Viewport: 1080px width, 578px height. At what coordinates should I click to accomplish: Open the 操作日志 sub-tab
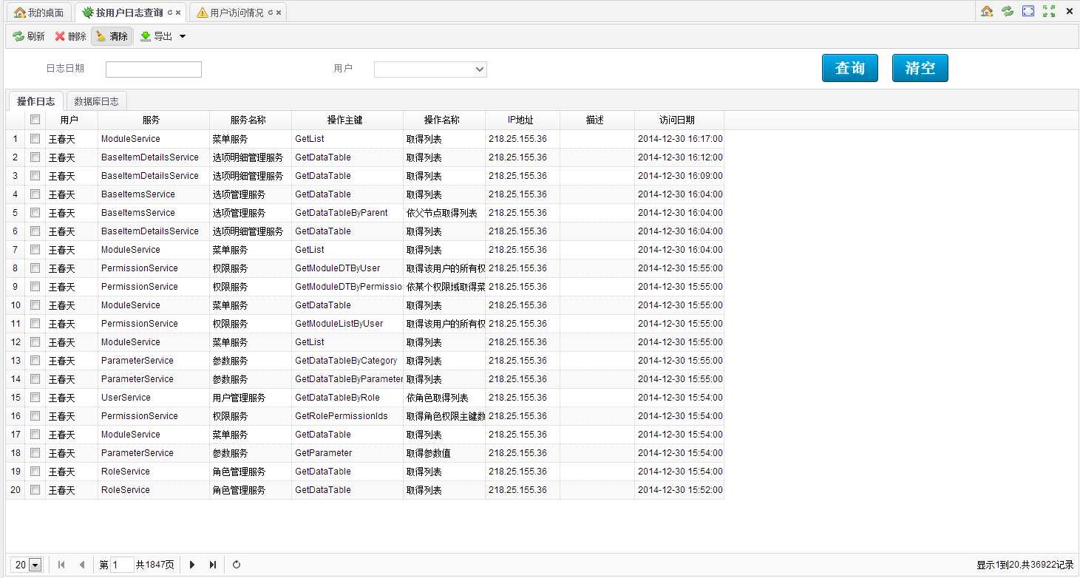[x=35, y=101]
